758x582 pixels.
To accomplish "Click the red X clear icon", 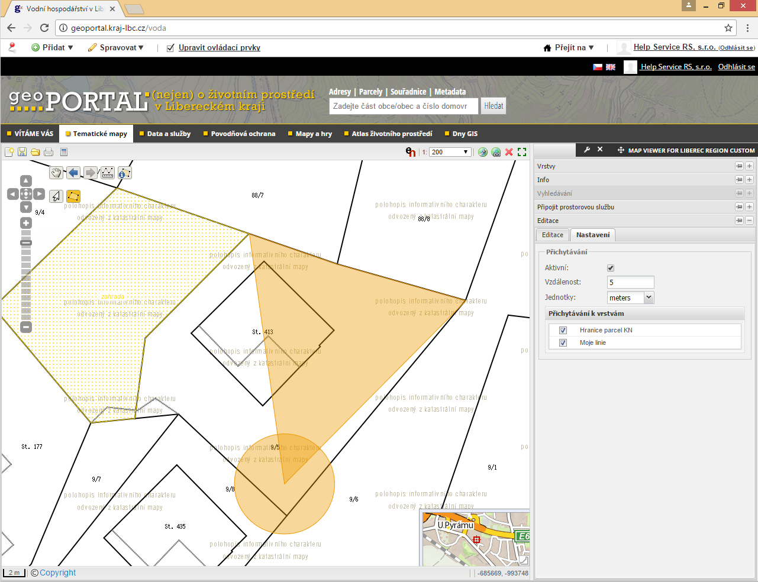I will click(509, 152).
